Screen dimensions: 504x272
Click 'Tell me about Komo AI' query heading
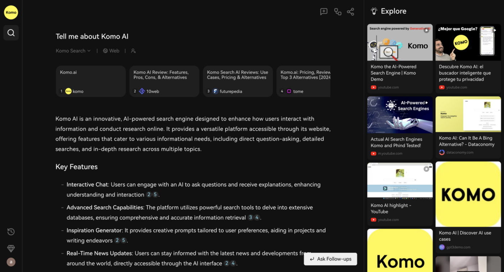point(92,36)
